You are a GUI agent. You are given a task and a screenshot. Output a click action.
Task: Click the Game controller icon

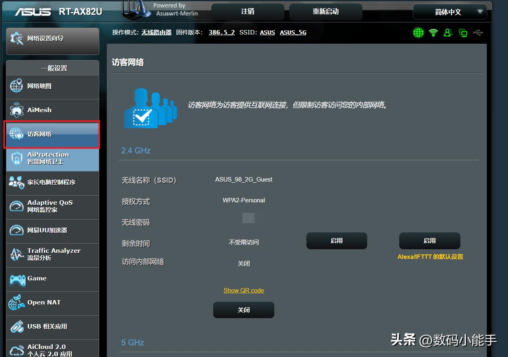pyautogui.click(x=17, y=279)
